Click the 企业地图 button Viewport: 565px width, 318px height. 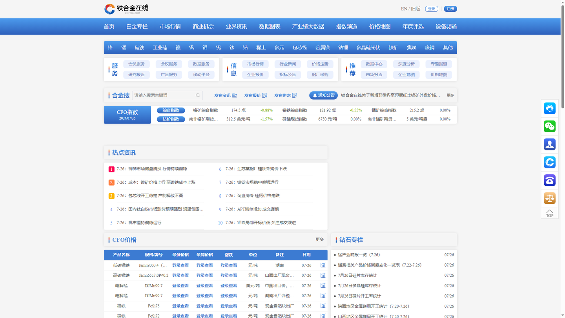(x=406, y=75)
